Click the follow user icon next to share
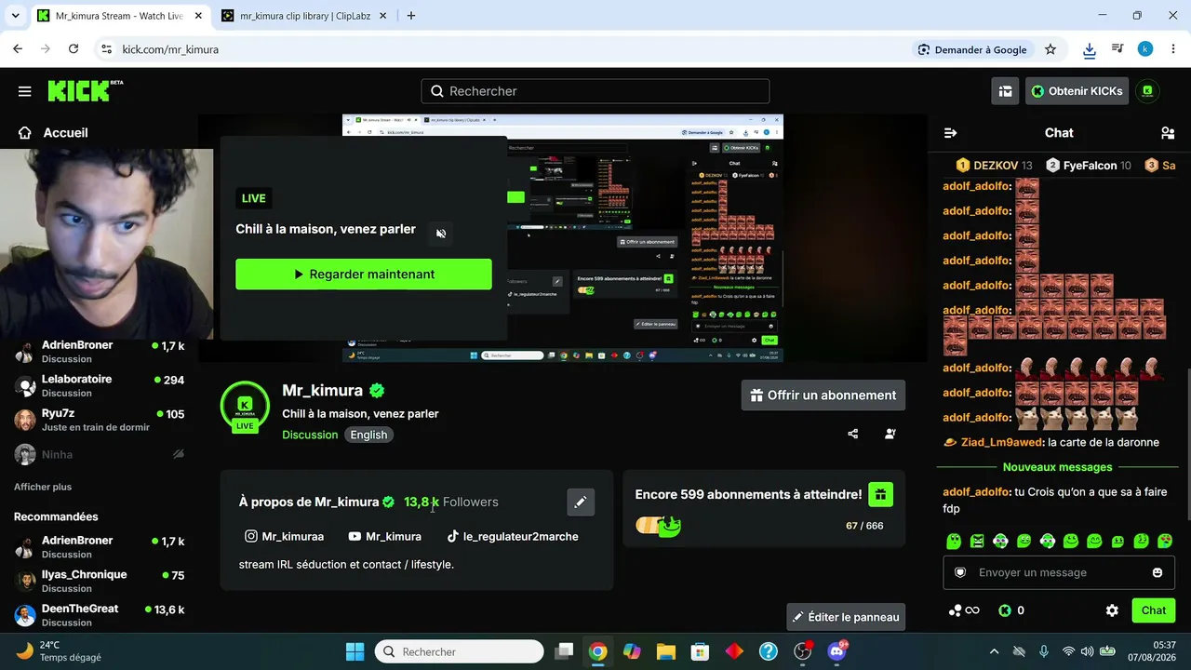The height and width of the screenshot is (670, 1191). [x=890, y=434]
